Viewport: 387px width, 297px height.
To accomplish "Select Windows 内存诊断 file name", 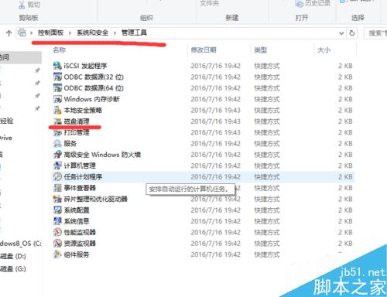I will click(92, 99).
